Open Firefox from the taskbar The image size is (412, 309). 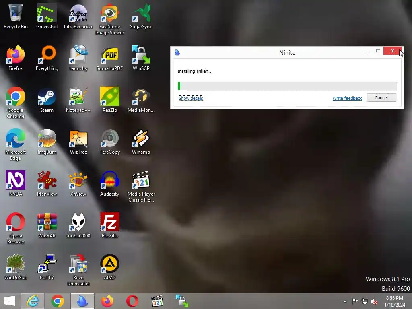click(x=107, y=301)
